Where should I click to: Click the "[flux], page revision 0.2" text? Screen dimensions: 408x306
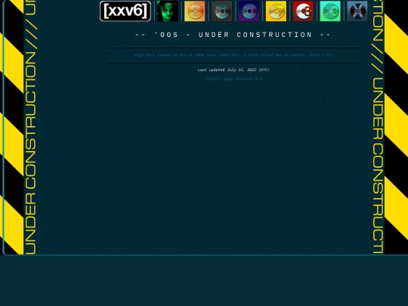click(234, 79)
